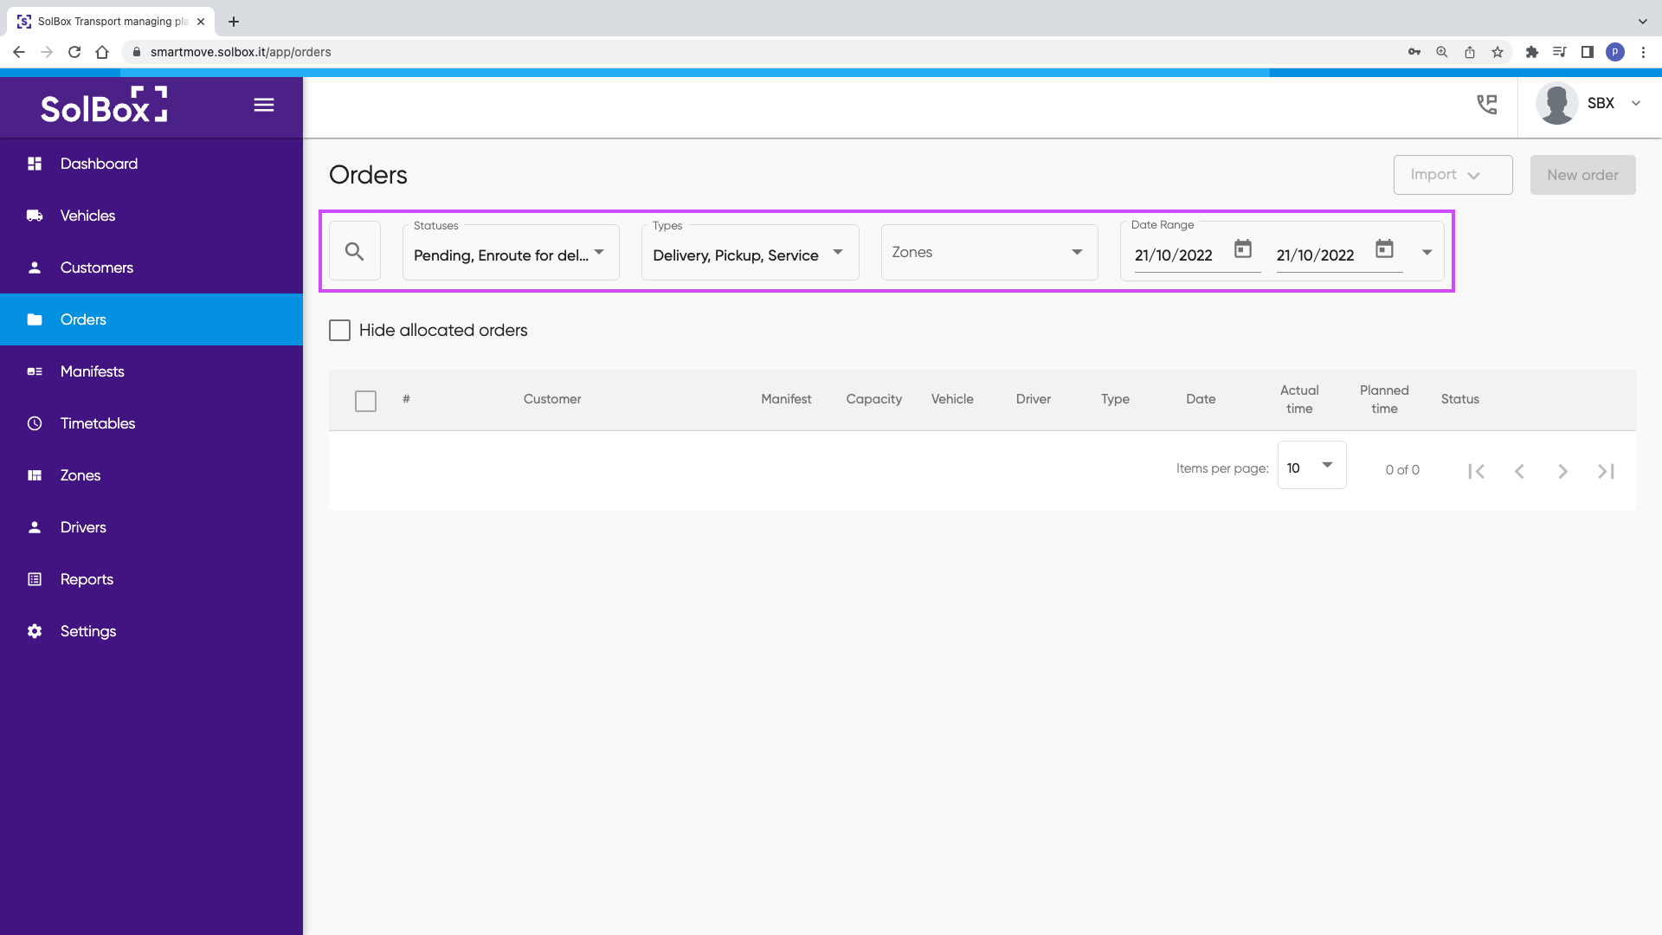The image size is (1662, 935).
Task: Open the start date calendar picker
Action: pos(1243,249)
